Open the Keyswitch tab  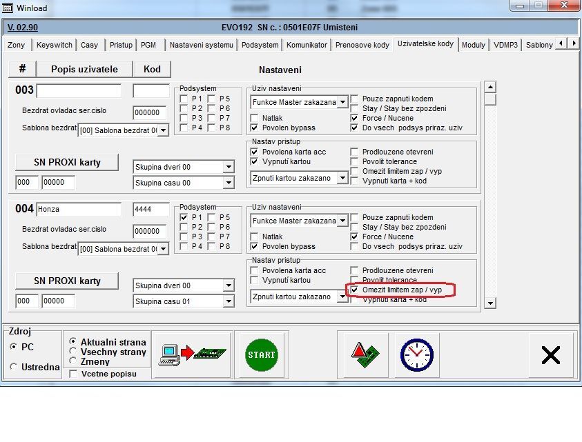(x=54, y=45)
